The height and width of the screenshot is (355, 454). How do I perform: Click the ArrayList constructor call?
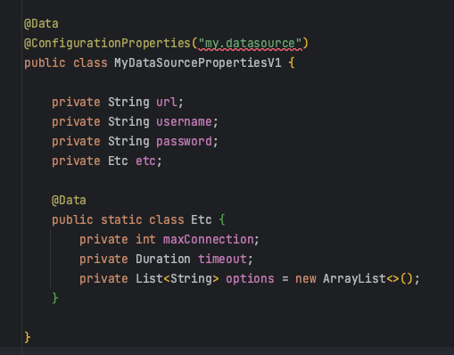tap(367, 279)
